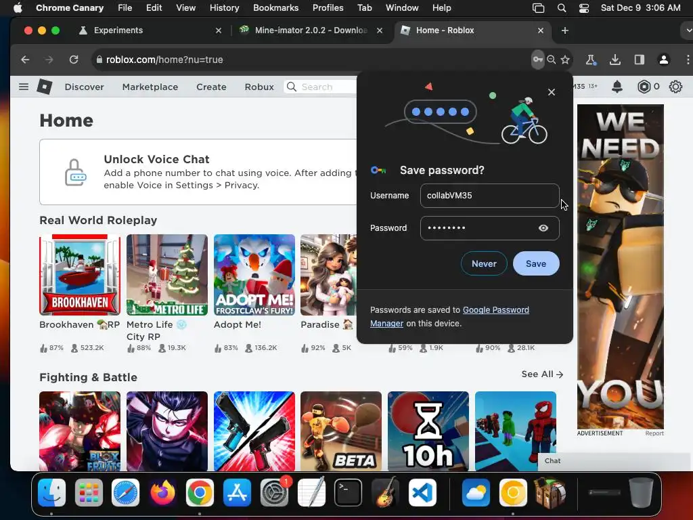The width and height of the screenshot is (693, 520).
Task: Open a new browser tab
Action: 565,30
